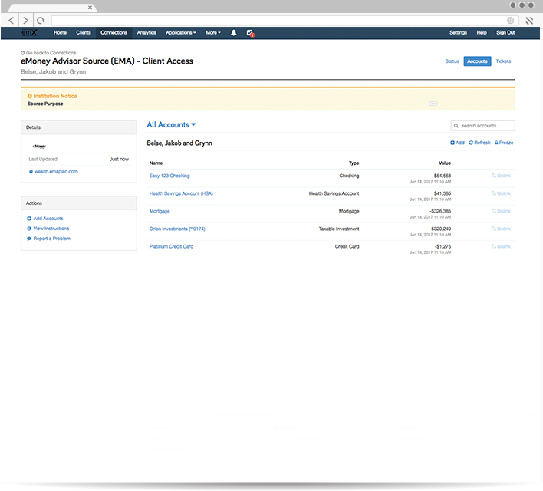Go forward in the browser
The image size is (543, 491).
coord(25,21)
